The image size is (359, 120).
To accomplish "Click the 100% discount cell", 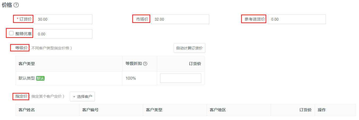I will pos(131,78).
